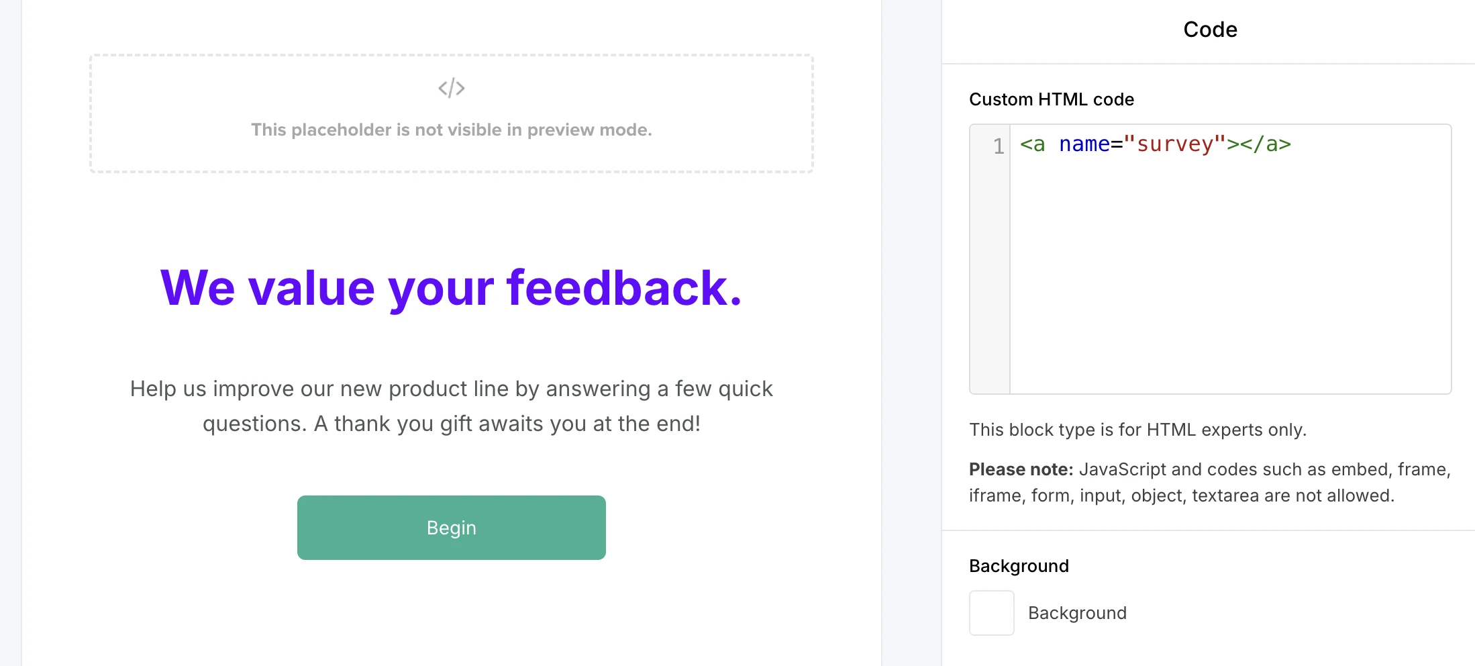Click the 'name' attribute in the code
Screen dimensions: 1475x666
[1084, 144]
